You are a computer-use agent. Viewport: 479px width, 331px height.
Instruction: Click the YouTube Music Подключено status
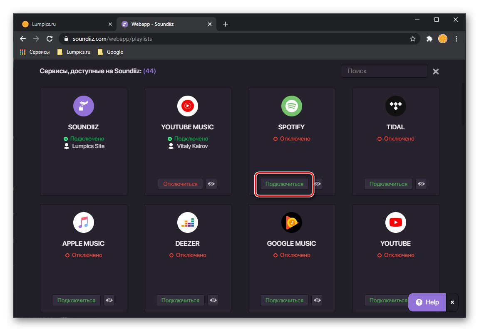pyautogui.click(x=188, y=138)
